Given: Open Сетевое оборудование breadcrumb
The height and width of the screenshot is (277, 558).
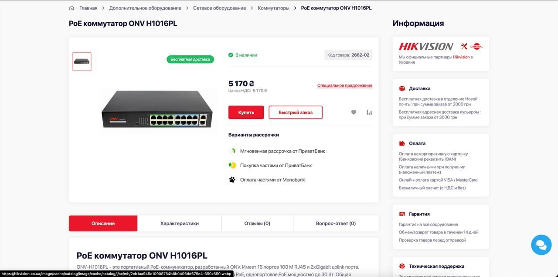Looking at the screenshot, I should 219,8.
